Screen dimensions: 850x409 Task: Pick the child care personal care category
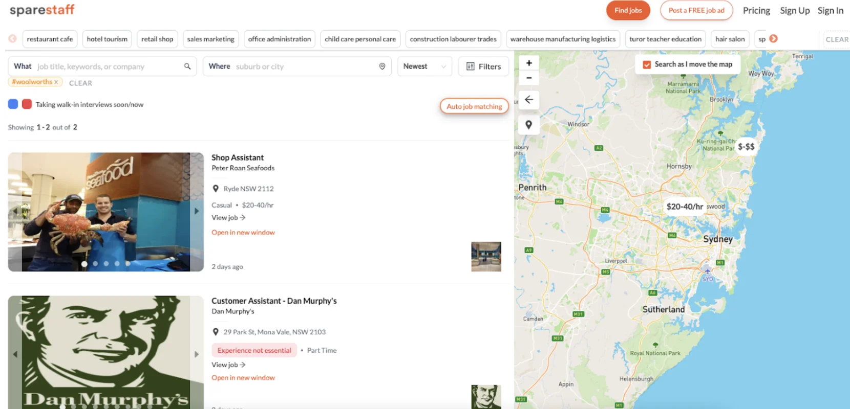360,39
